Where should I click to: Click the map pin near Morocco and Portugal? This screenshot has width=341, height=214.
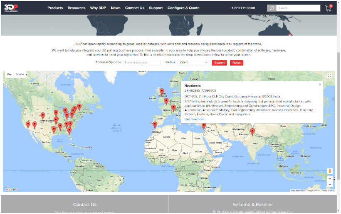pyautogui.click(x=155, y=125)
